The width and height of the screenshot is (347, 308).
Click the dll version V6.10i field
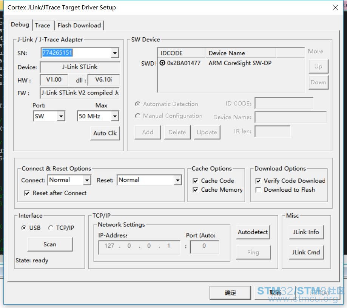103,80
